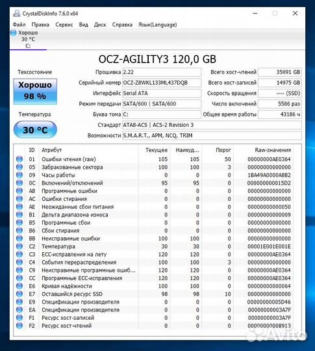Click the status orb for F1 Ресурс хост-записей
This screenshot has width=315, height=351.
point(19,318)
